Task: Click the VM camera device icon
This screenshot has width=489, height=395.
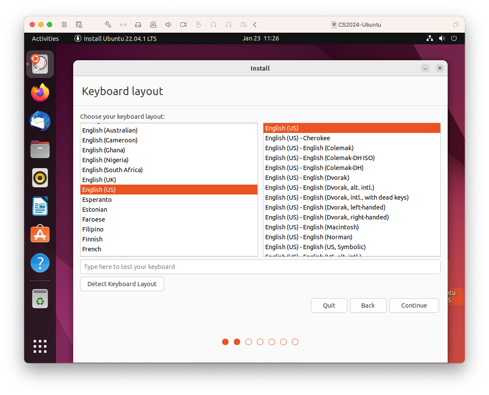Action: pyautogui.click(x=183, y=25)
